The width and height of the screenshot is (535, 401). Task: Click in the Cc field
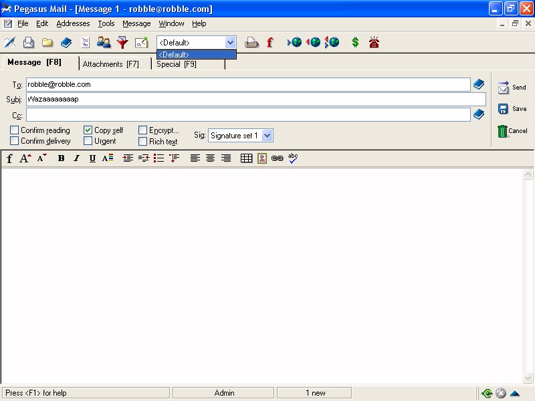[248, 114]
